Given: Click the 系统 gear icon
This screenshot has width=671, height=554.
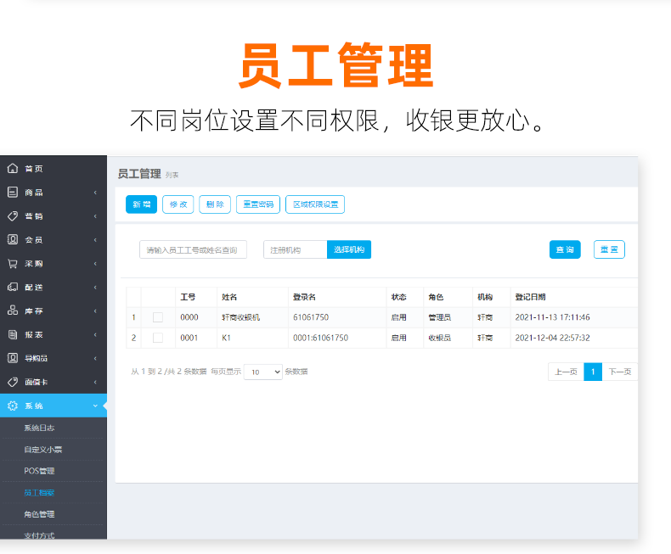Looking at the screenshot, I should pyautogui.click(x=13, y=406).
